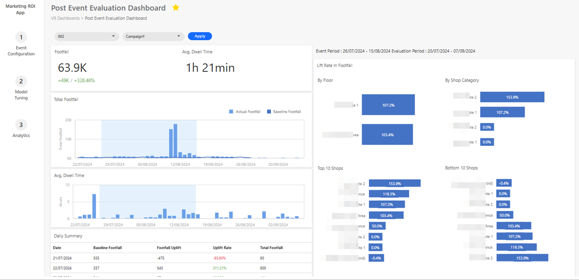Click the 103.4% bar under By Floor
Screen dimensions: 579x280
pos(388,135)
